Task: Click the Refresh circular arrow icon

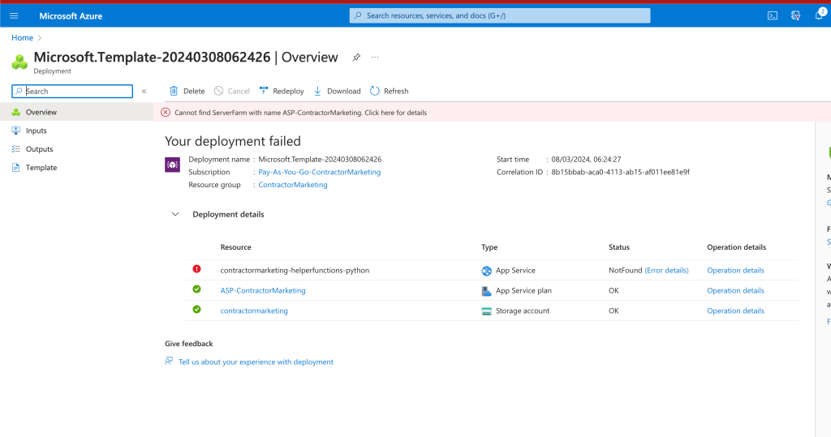Action: coord(375,91)
